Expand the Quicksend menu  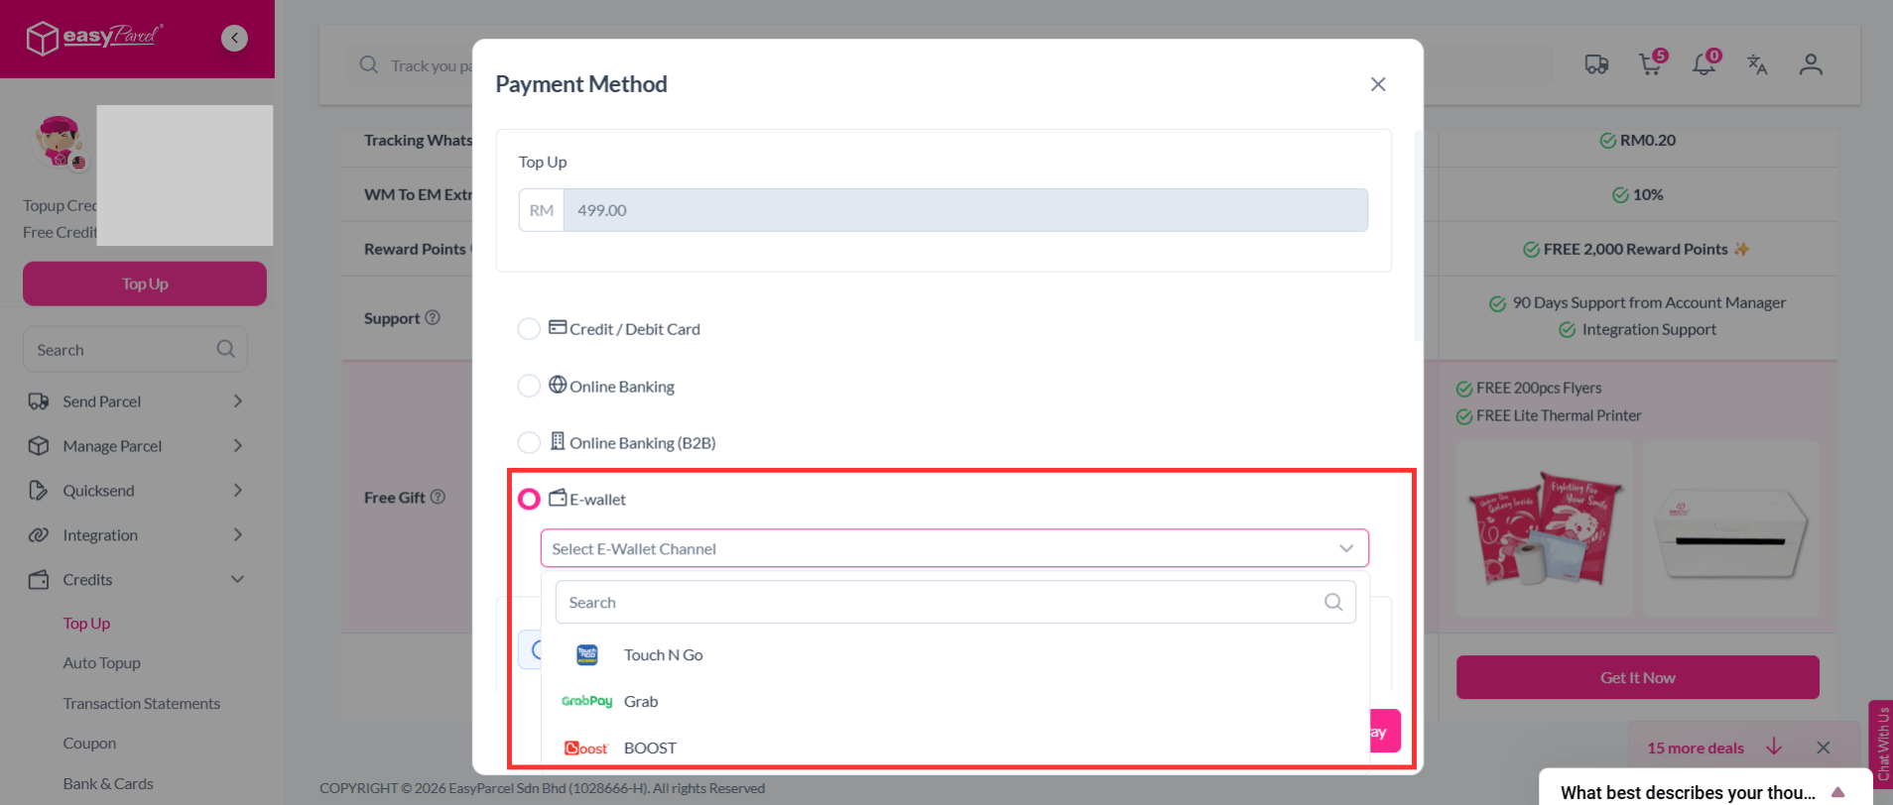click(238, 491)
